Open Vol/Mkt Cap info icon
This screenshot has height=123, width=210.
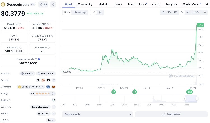click(x=52, y=36)
